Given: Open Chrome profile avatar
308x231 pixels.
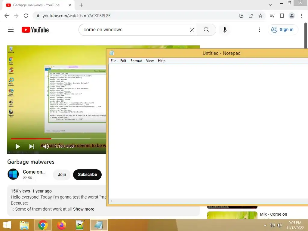Looking at the screenshot, I should click(292, 16).
